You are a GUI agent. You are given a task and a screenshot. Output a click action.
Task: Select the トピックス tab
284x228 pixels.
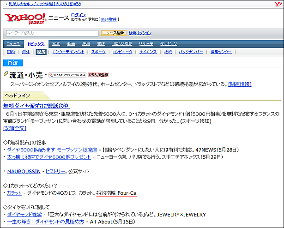pyautogui.click(x=36, y=44)
